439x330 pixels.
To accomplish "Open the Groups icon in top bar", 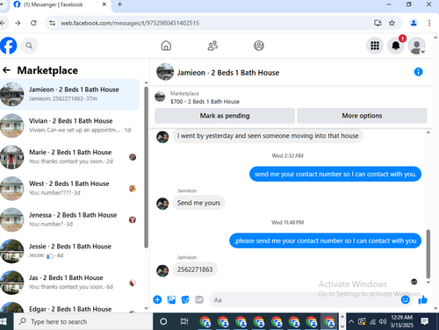I will pyautogui.click(x=259, y=46).
